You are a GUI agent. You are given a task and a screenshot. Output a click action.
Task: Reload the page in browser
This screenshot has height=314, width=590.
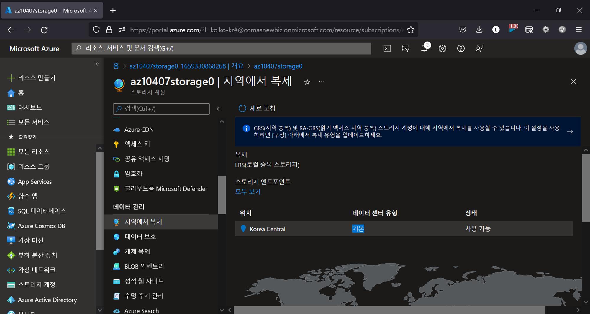44,30
